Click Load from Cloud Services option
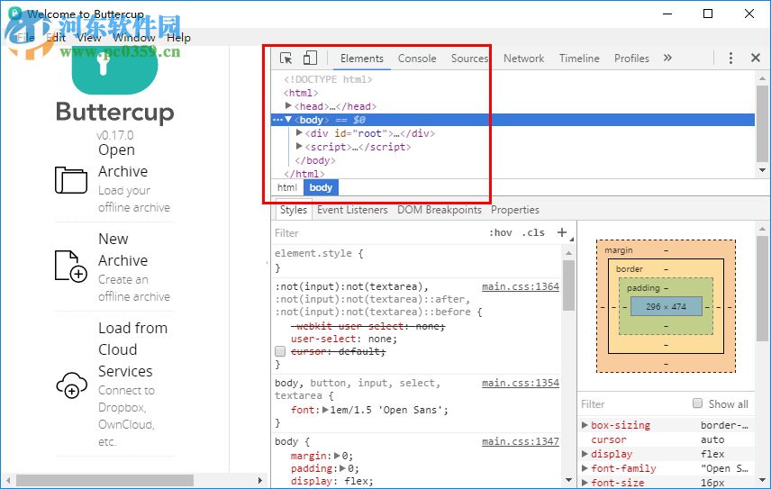The width and height of the screenshot is (771, 489). (113, 385)
